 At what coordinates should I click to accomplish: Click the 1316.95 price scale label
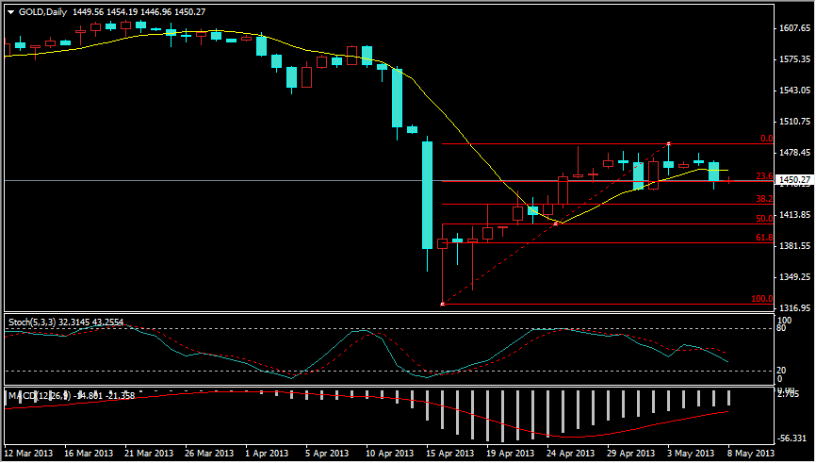(x=795, y=308)
